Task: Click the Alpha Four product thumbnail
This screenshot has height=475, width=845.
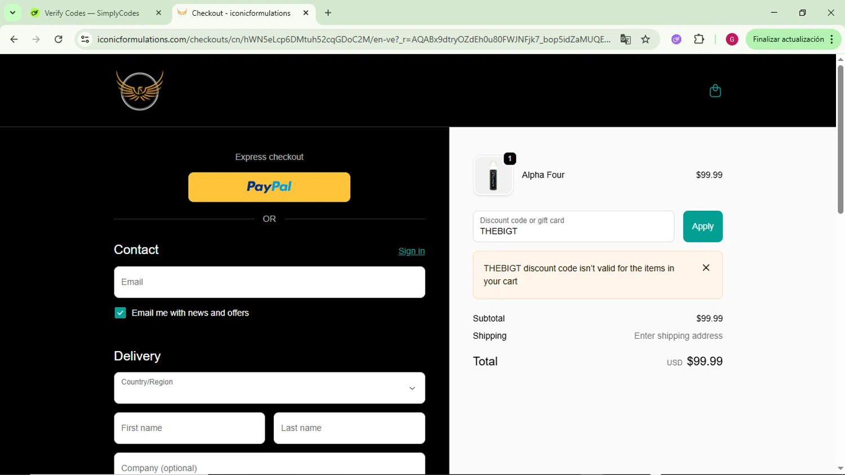Action: pyautogui.click(x=493, y=176)
